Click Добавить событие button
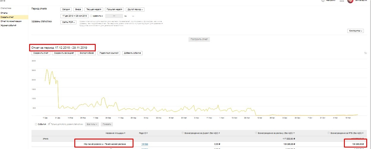Image resolution: width=371 pixels, height=149 pixels. tap(132, 53)
